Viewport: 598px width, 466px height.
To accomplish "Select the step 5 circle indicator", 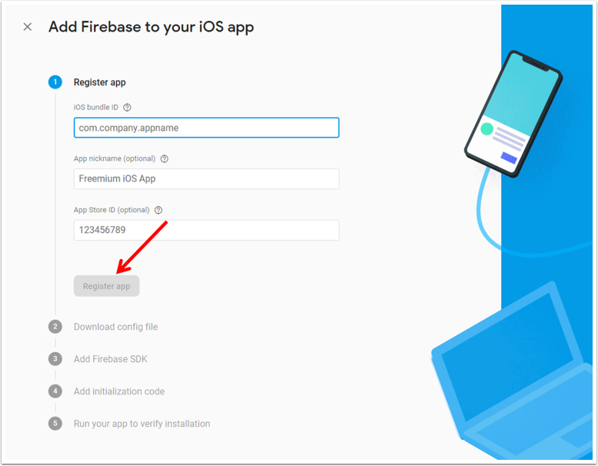I will click(55, 424).
